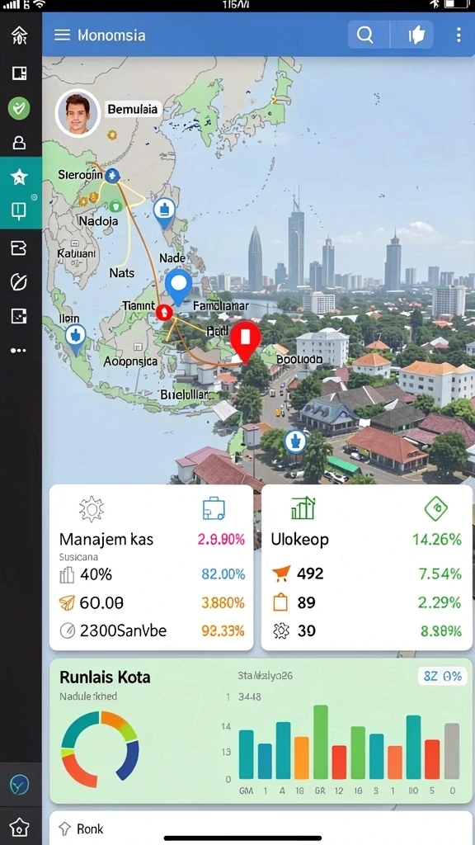Image resolution: width=475 pixels, height=845 pixels.
Task: Open the star item in sidebar
Action: point(19,177)
